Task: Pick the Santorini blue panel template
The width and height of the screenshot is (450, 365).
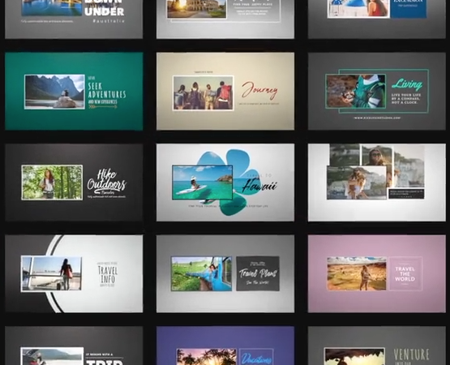Action: tap(377, 19)
